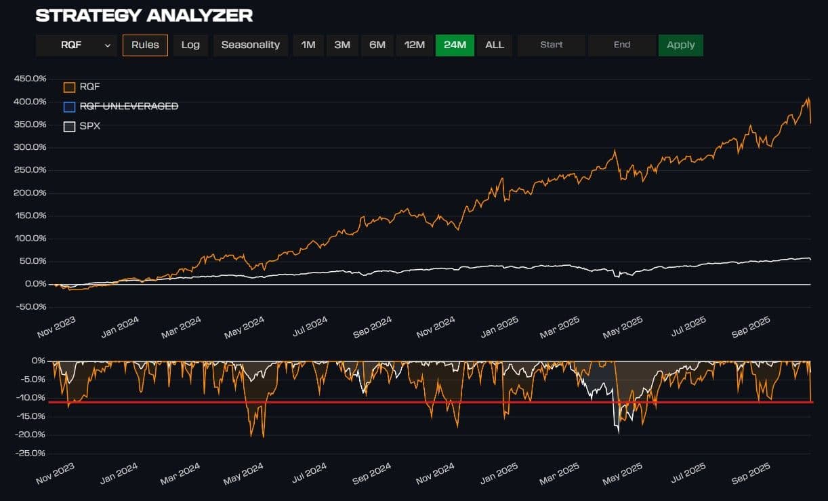828x501 pixels.
Task: Choose the 12M time range
Action: tap(414, 45)
